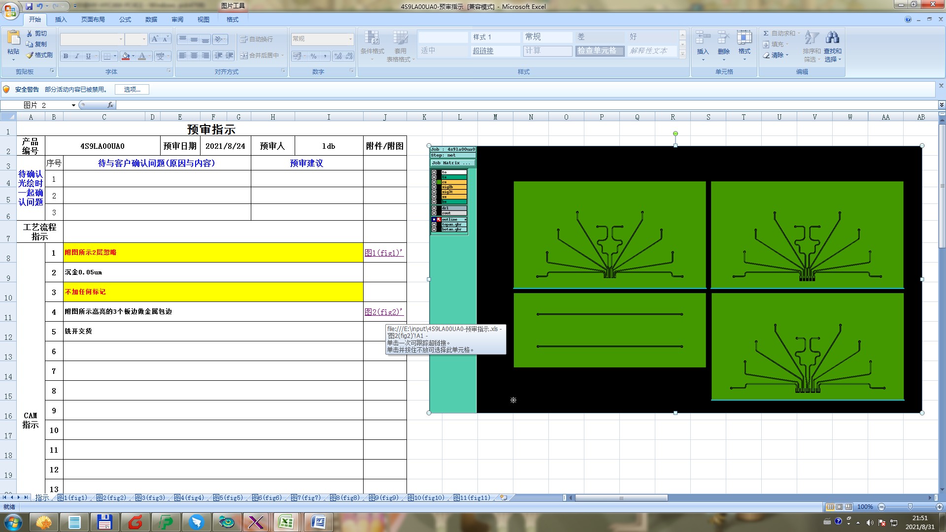946x532 pixels.
Task: Switch to Page Layout view in status bar
Action: 840,507
